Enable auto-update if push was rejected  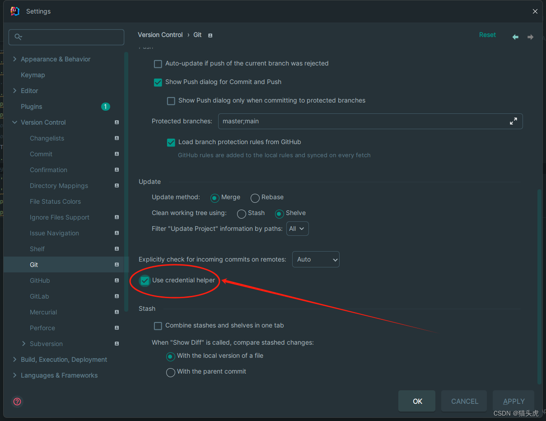pos(158,64)
